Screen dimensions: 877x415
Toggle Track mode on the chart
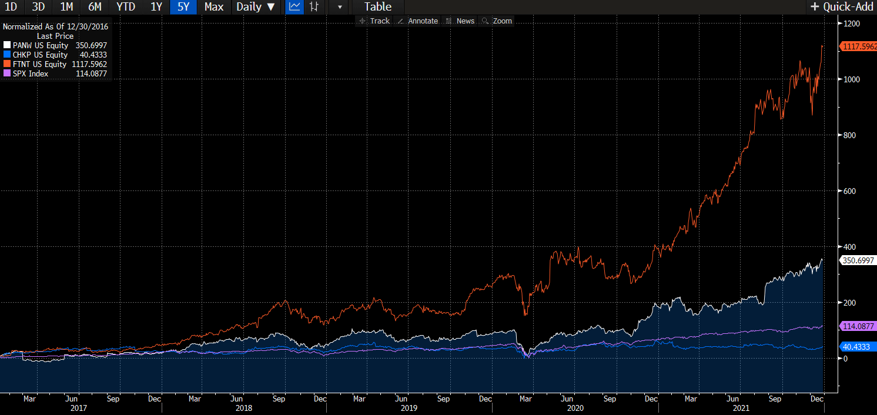pos(380,21)
